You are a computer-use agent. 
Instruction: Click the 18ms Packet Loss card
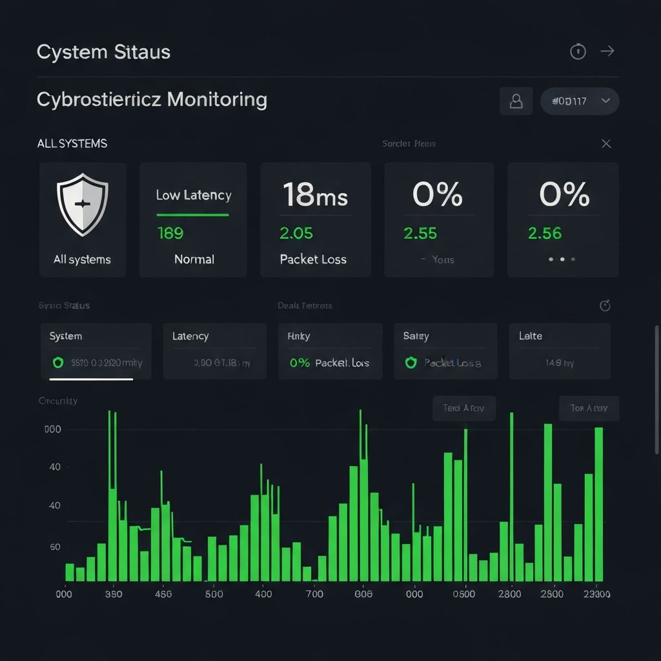(x=315, y=220)
